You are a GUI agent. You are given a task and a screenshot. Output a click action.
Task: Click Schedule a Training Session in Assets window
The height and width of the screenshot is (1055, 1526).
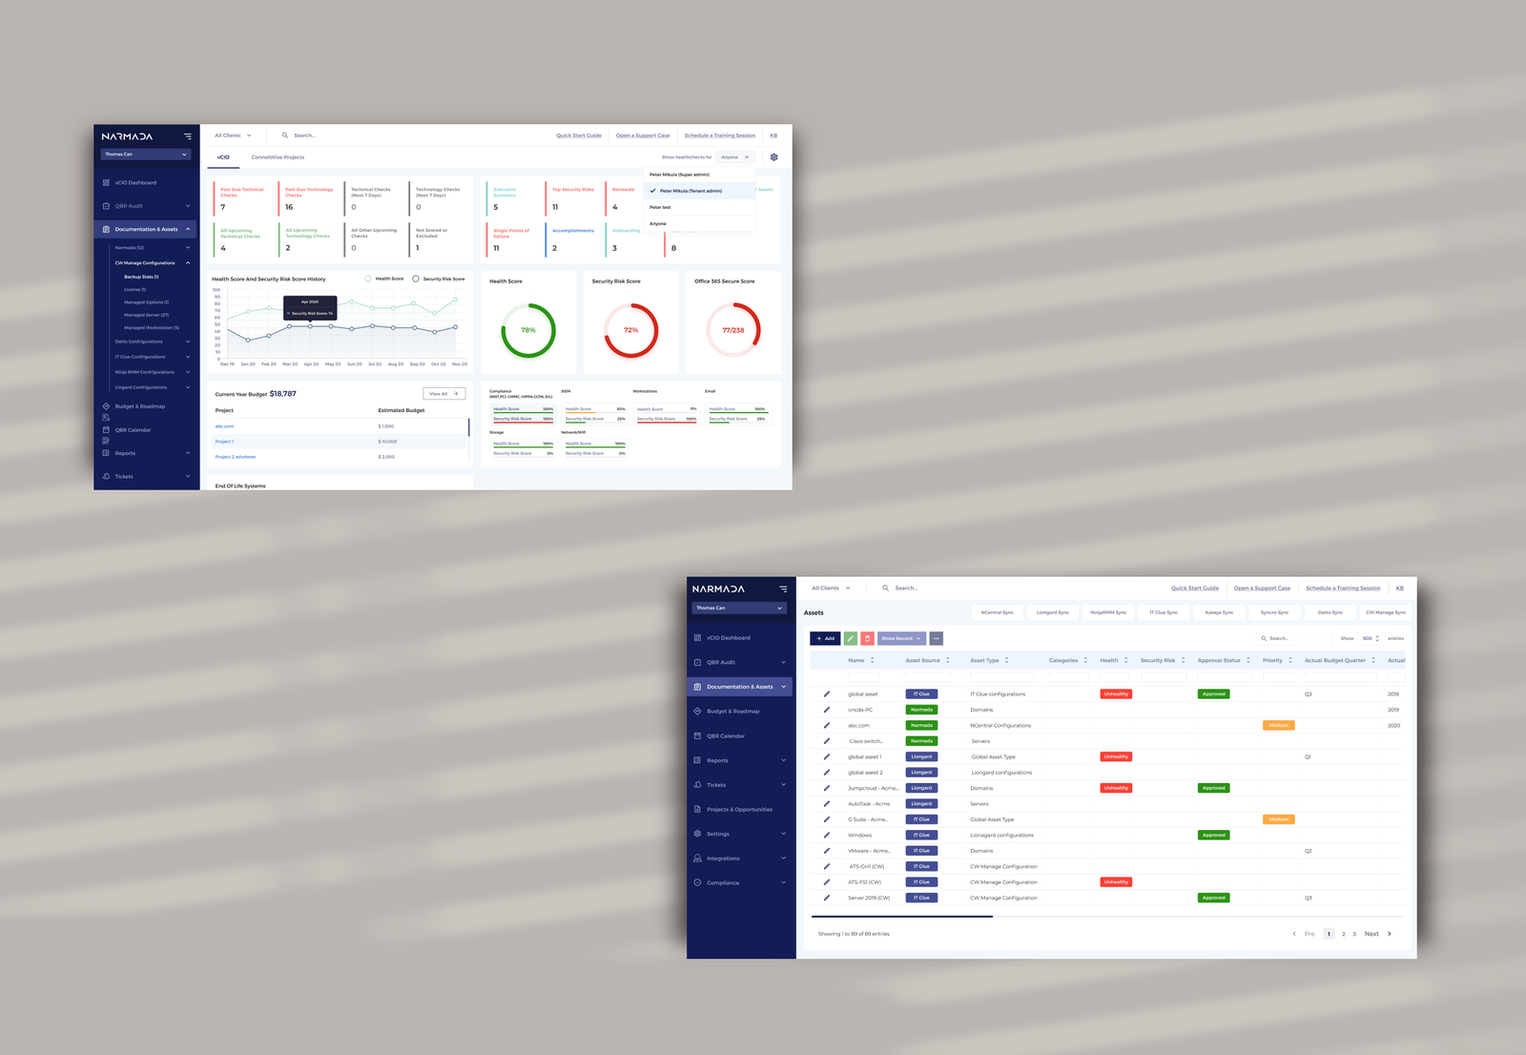(1343, 588)
